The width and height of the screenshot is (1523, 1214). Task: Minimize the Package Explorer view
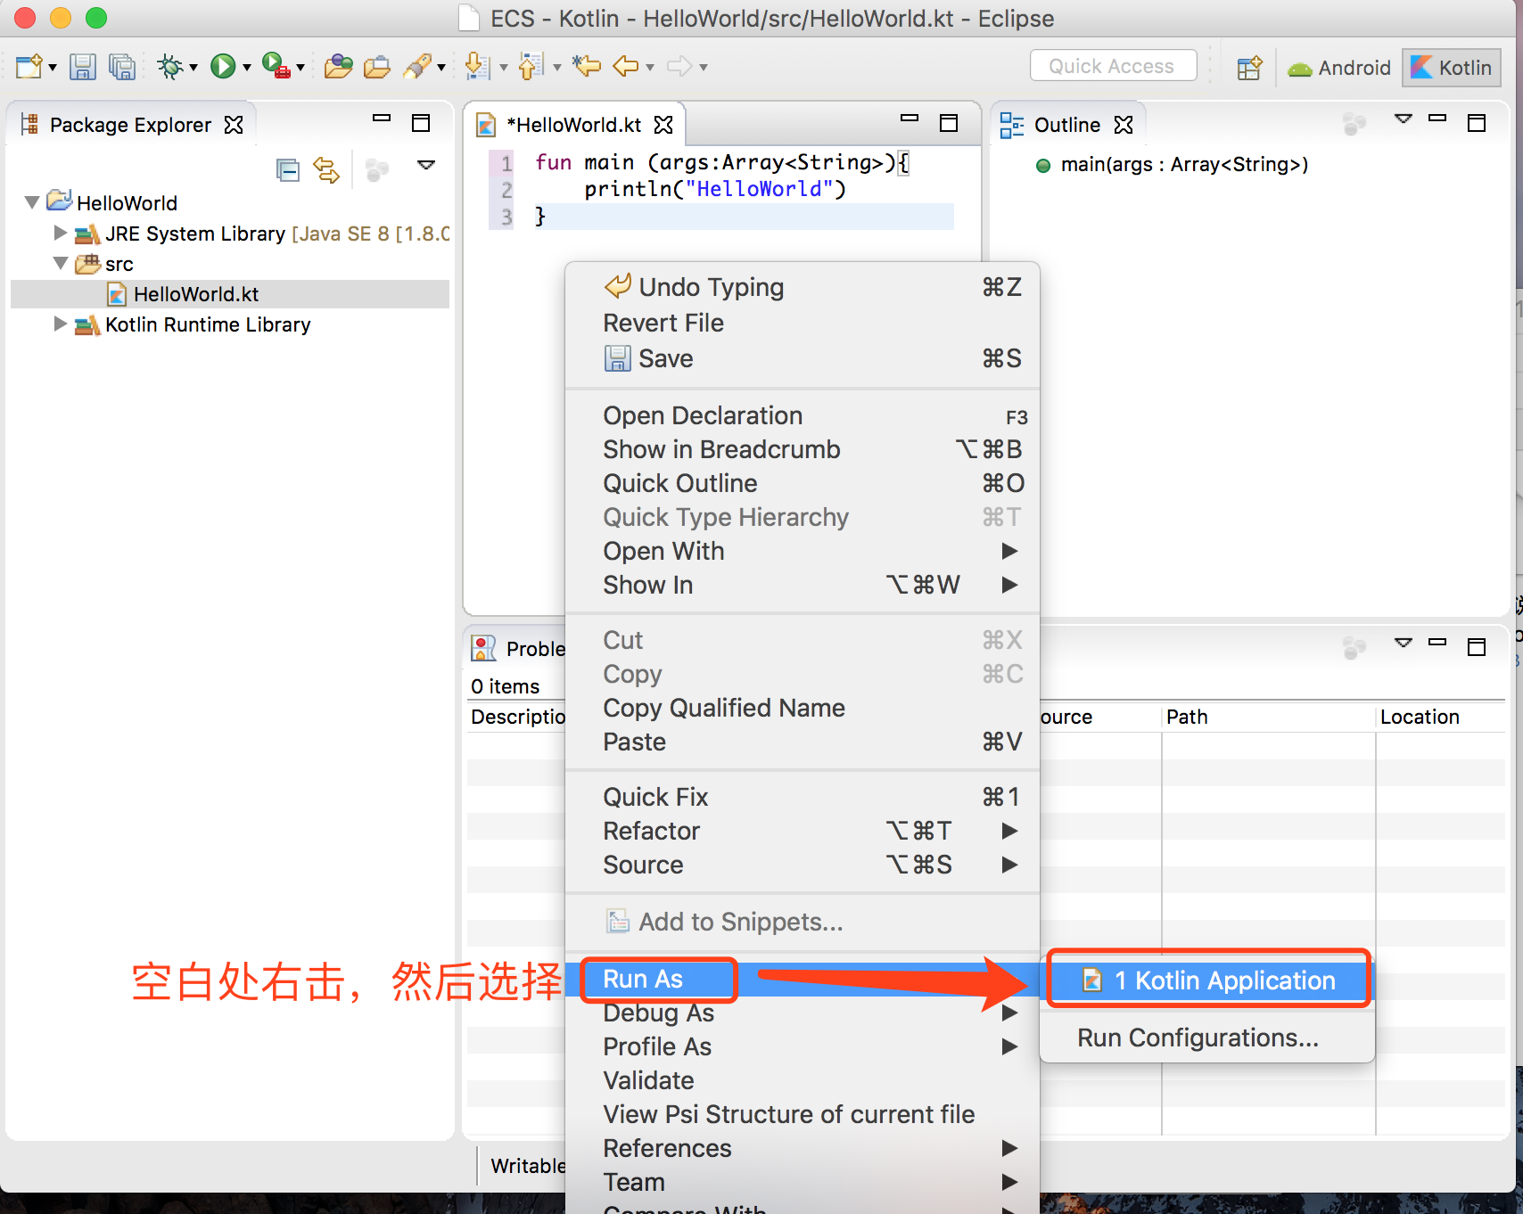[382, 118]
